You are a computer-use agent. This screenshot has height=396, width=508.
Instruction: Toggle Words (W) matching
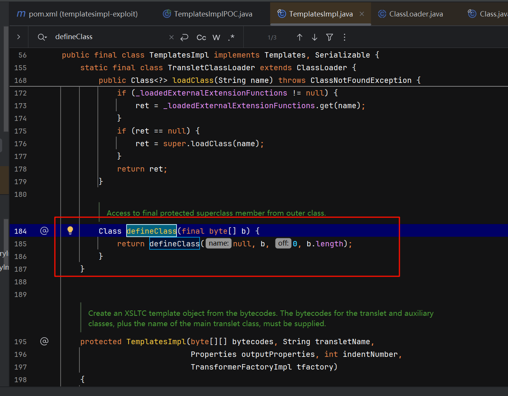pos(216,37)
